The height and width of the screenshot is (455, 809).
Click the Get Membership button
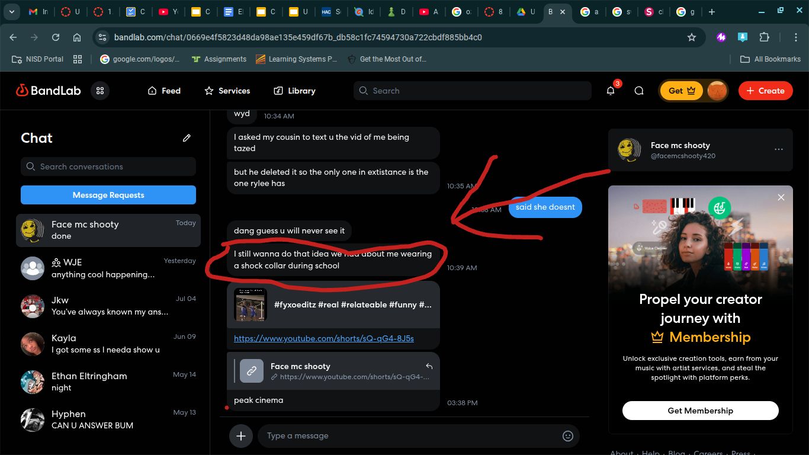(700, 411)
